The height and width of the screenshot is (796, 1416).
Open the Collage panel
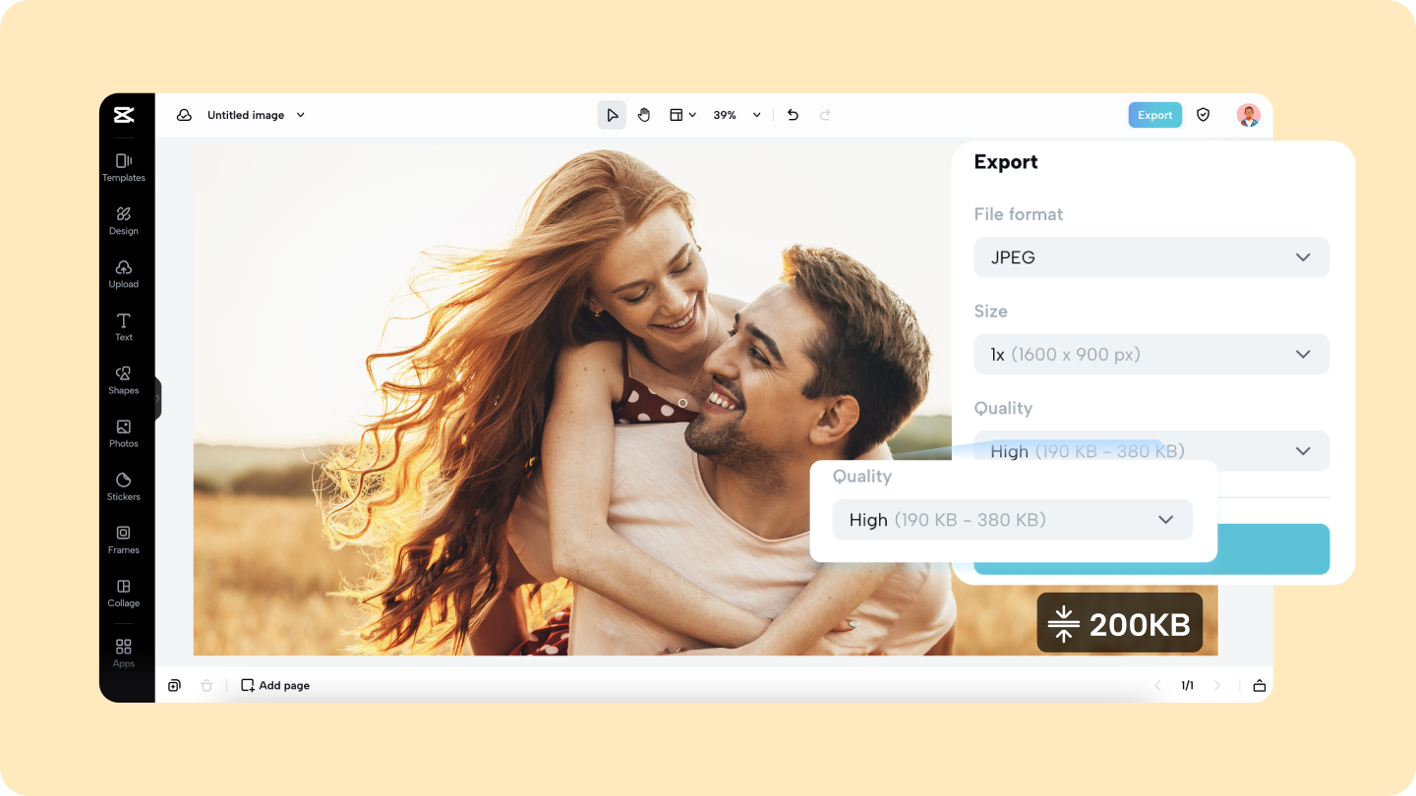[x=124, y=592]
